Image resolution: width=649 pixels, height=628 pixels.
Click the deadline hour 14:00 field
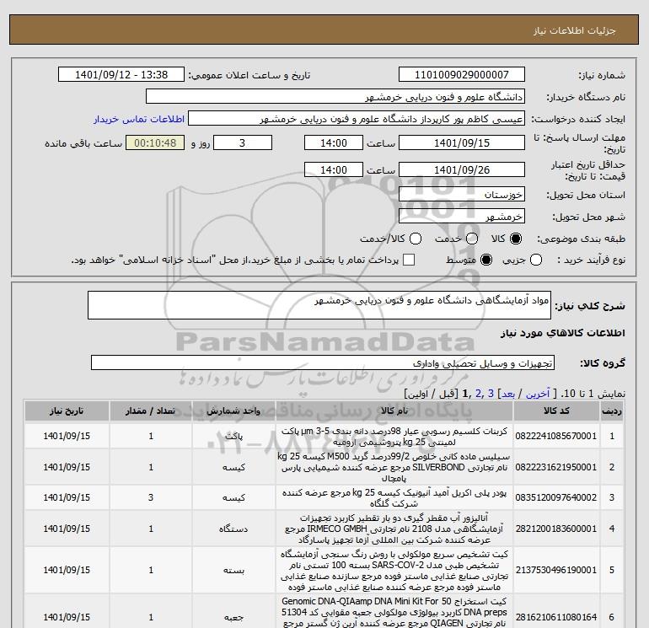point(334,142)
